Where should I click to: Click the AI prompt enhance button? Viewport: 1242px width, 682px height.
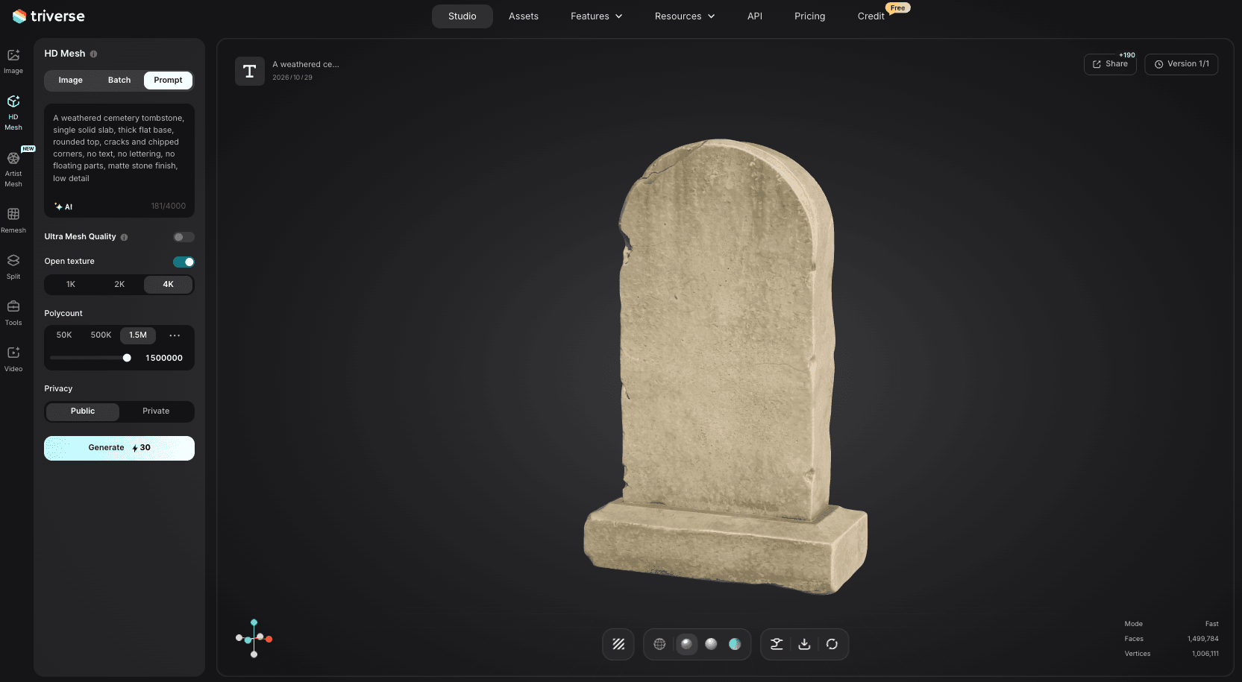(x=63, y=206)
